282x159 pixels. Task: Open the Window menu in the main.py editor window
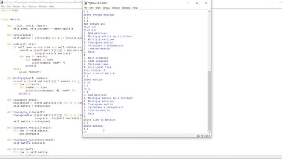point(43,6)
